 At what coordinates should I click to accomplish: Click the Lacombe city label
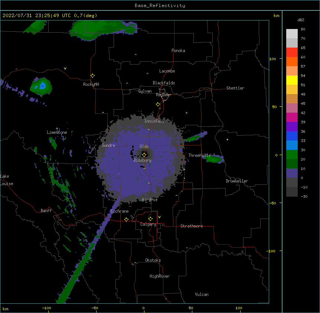[x=167, y=71]
